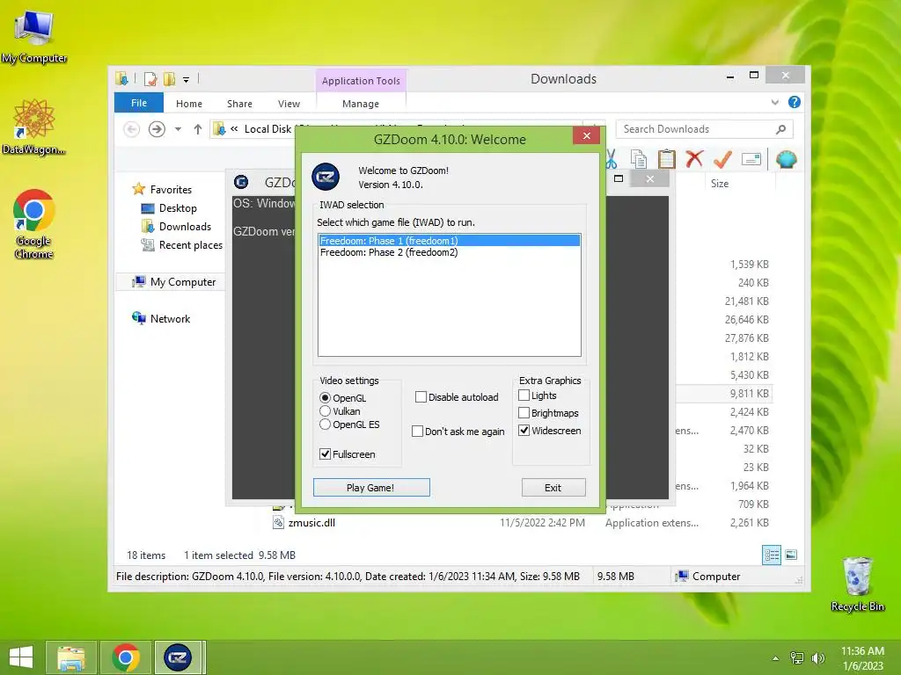Screen dimensions: 901x675
Task: Click the Paste clipboard icon in Explorer toolbar
Action: point(667,159)
